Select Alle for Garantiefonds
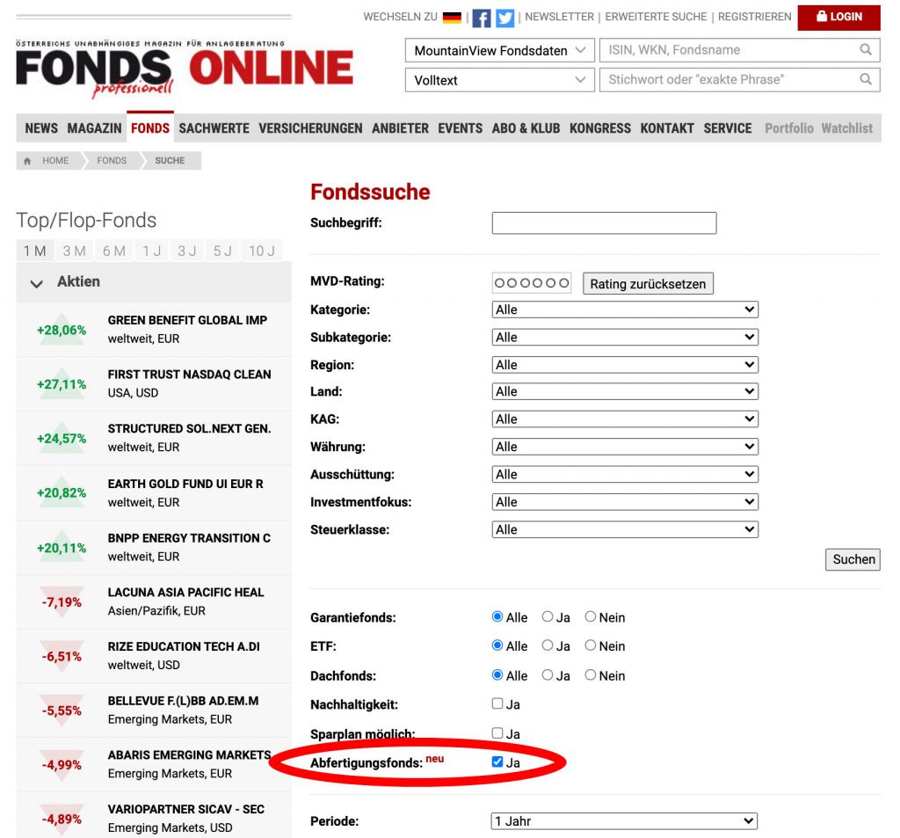The image size is (900, 838). pos(497,617)
